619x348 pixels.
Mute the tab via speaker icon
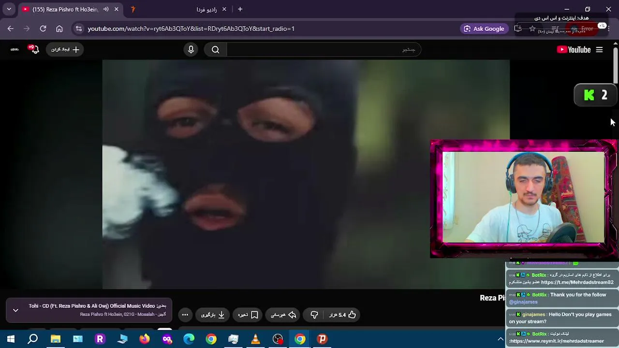106,9
